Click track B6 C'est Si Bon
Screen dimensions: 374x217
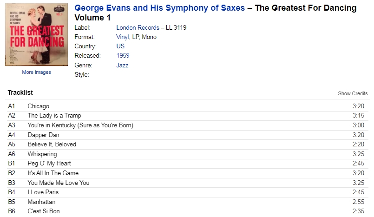click(x=187, y=211)
